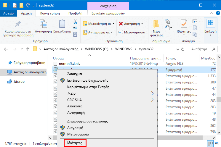Click the Μετονομασία rename ribbon button

pyautogui.click(x=132, y=32)
